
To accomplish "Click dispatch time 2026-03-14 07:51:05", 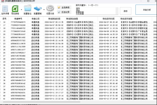I will click(x=108, y=96).
